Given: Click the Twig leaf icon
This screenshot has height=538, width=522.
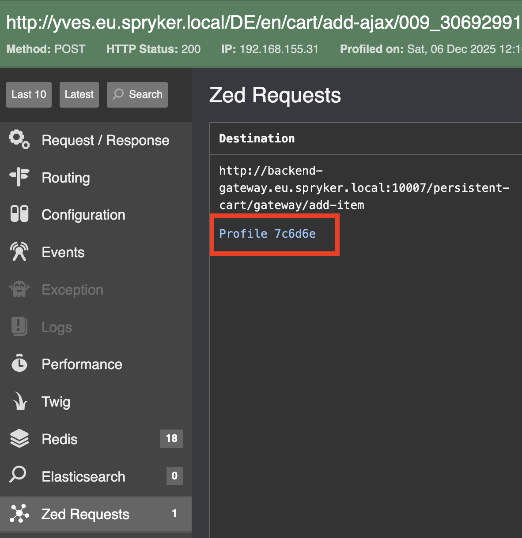Looking at the screenshot, I should 19,401.
